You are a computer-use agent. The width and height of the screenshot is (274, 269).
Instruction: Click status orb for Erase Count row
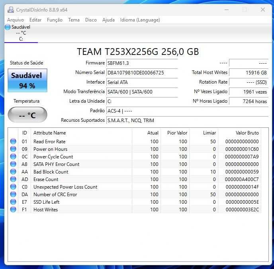click(x=13, y=179)
